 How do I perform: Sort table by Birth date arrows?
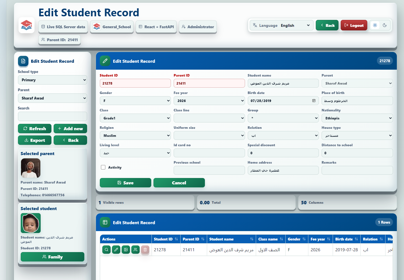pos(356,239)
